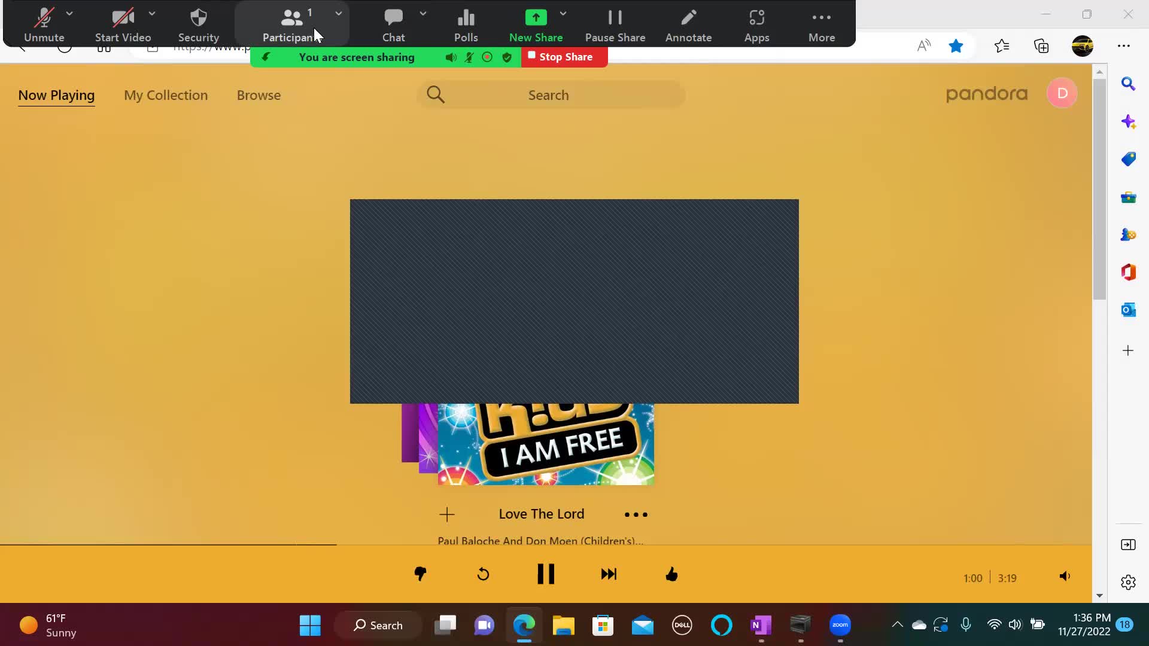1149x646 pixels.
Task: Open Edge Collections
Action: (x=1041, y=45)
